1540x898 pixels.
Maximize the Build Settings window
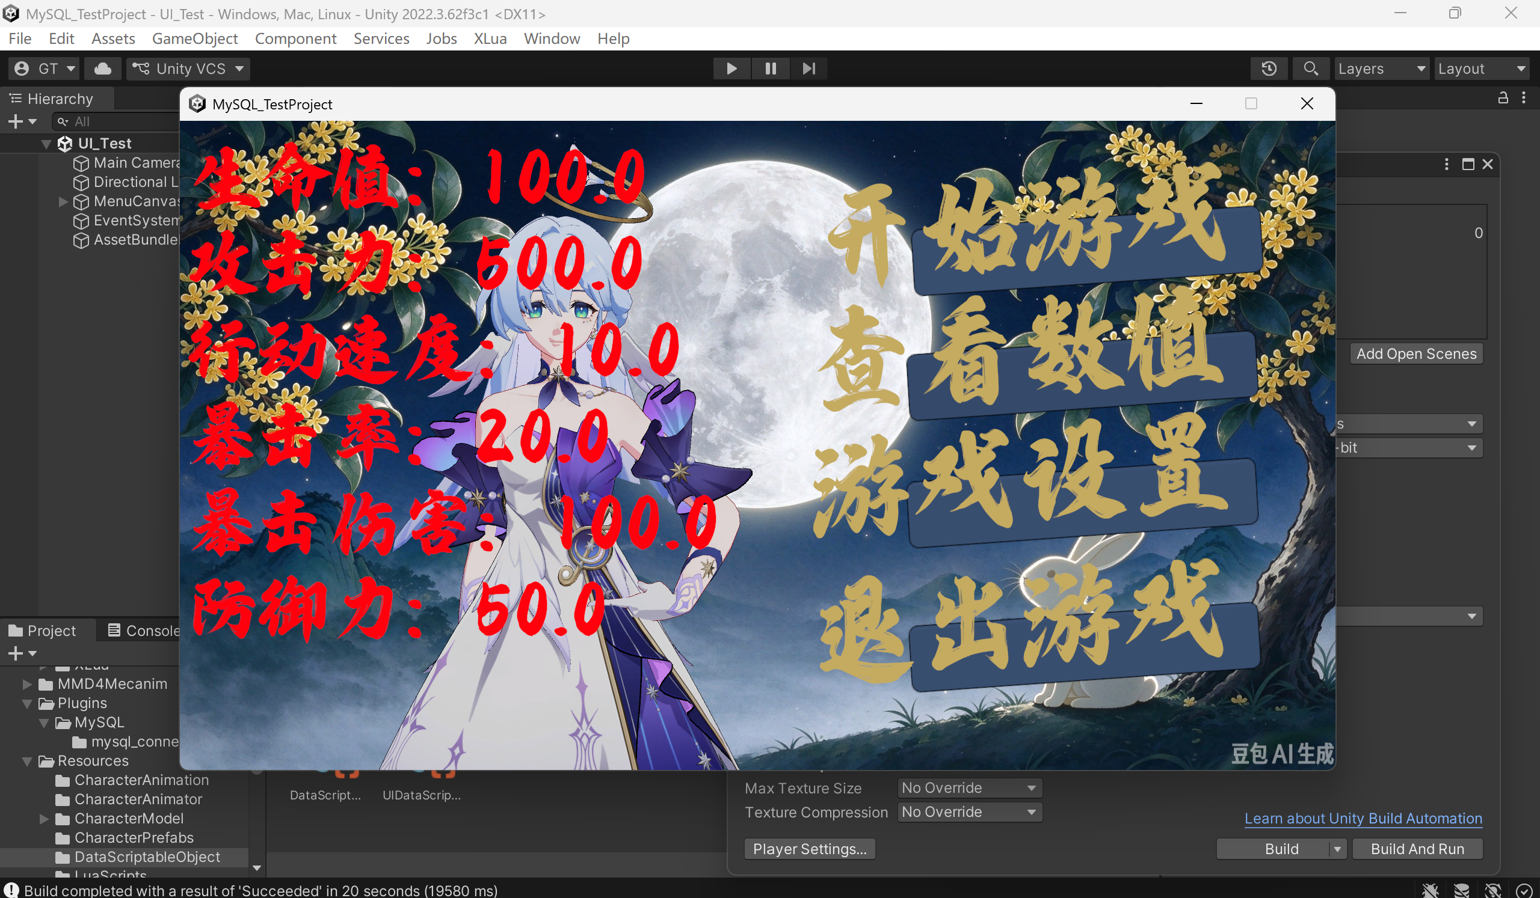tap(1468, 164)
